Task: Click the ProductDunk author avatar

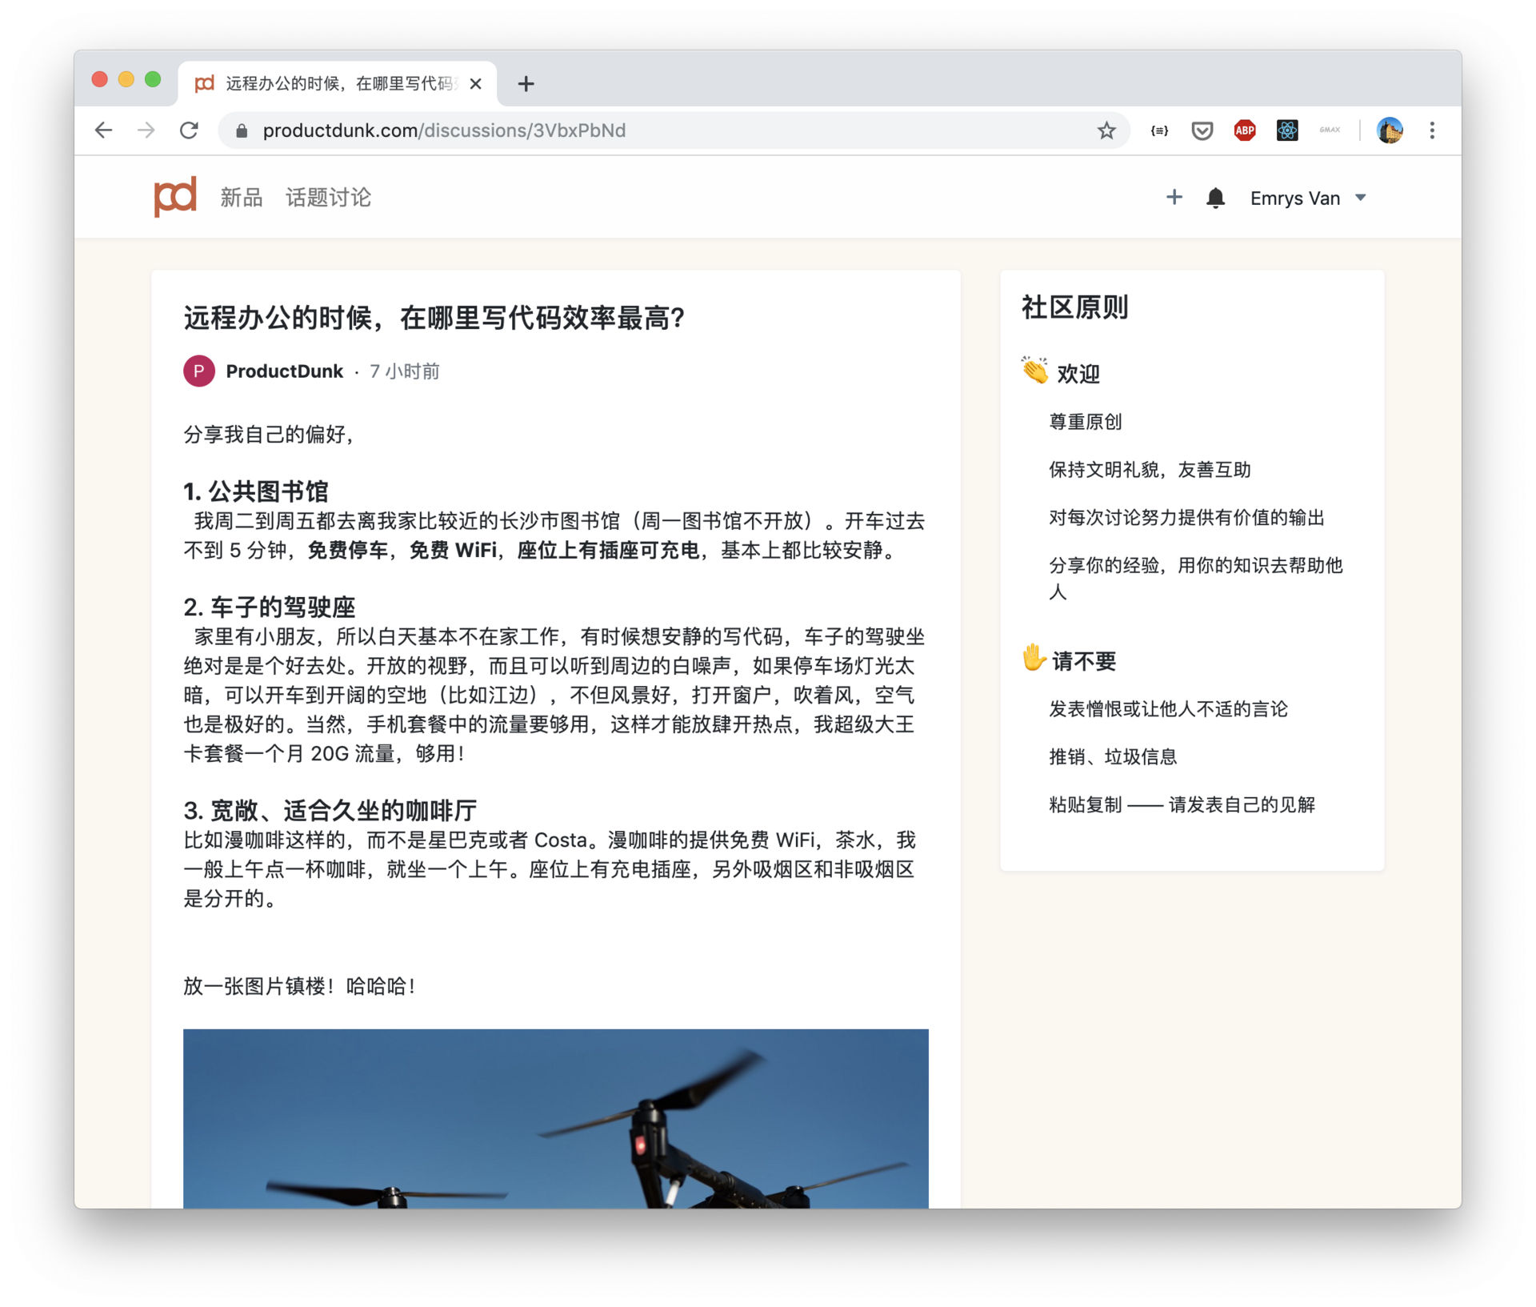Action: tap(198, 371)
